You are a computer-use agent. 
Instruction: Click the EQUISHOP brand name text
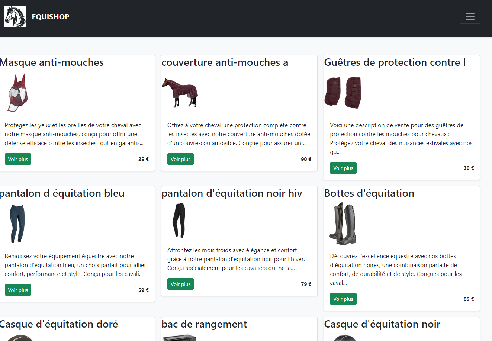(x=50, y=16)
